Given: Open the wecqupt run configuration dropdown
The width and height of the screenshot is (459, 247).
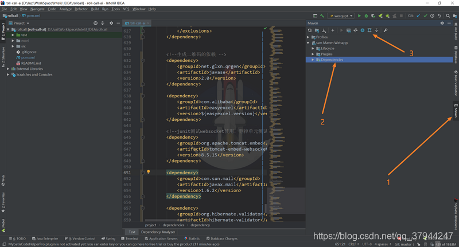Looking at the screenshot, I should click(341, 16).
